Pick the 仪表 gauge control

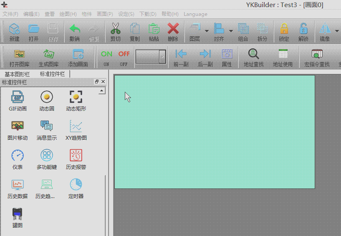17,156
